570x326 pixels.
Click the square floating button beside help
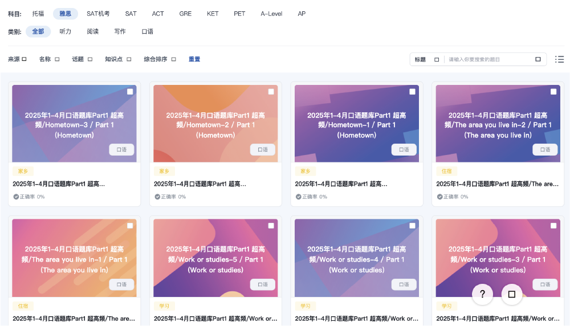point(511,294)
